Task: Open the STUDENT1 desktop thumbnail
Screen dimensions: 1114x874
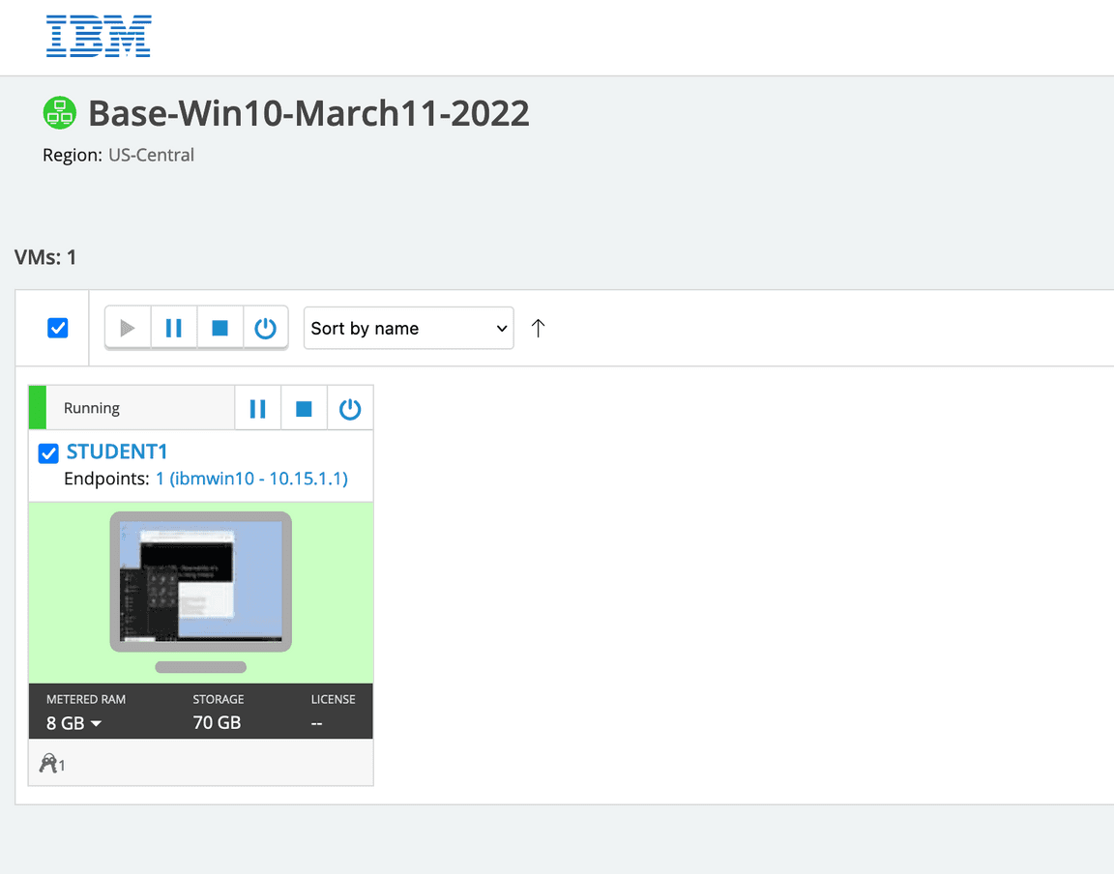Action: tap(200, 581)
